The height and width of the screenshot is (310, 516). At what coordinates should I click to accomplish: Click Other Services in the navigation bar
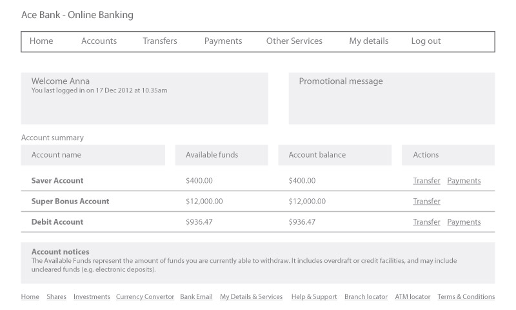[x=294, y=41]
